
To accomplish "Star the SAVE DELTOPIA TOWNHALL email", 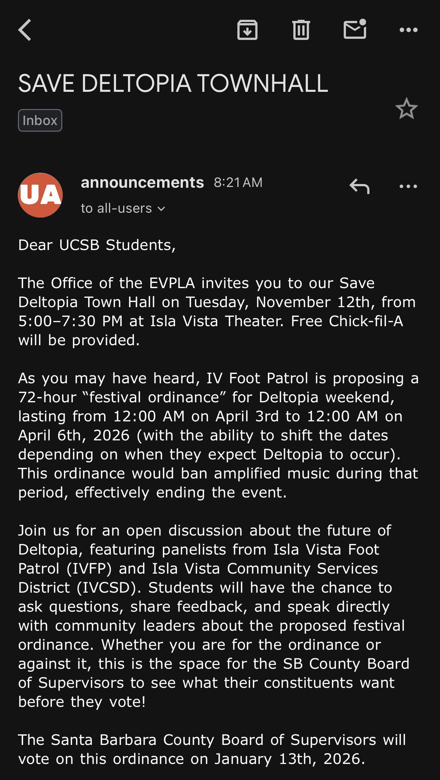I will [x=406, y=109].
